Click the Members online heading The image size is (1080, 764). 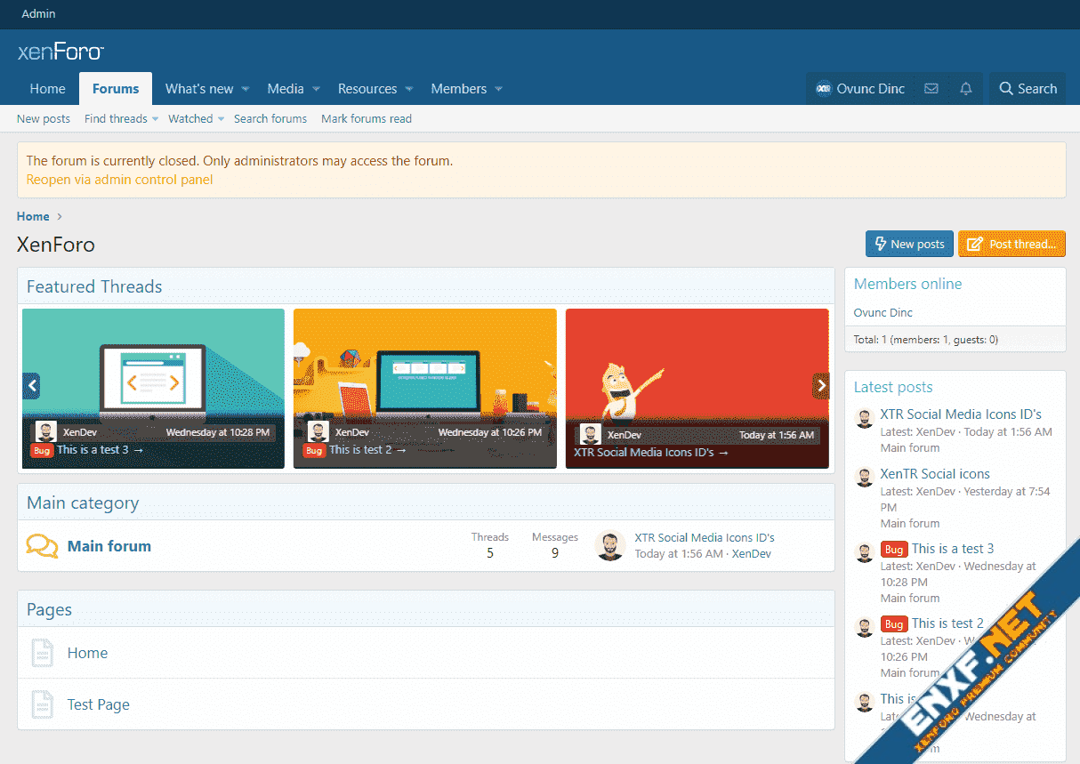[907, 284]
